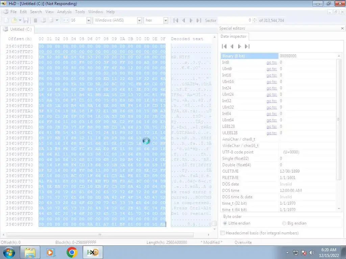
Task: Expand the disk image dropdown arrow
Action: coord(57,20)
